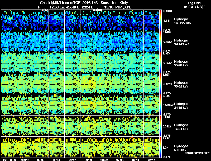Click the Hydrogen 13-24 keV row label
Viewport: 211px width, 161px height.
[181, 127]
